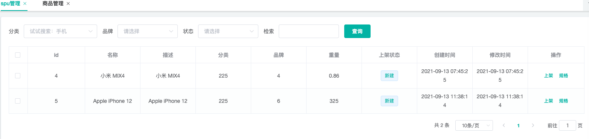Close the spu管理 tab
Screen dimensions: 589x139
tap(25, 3)
